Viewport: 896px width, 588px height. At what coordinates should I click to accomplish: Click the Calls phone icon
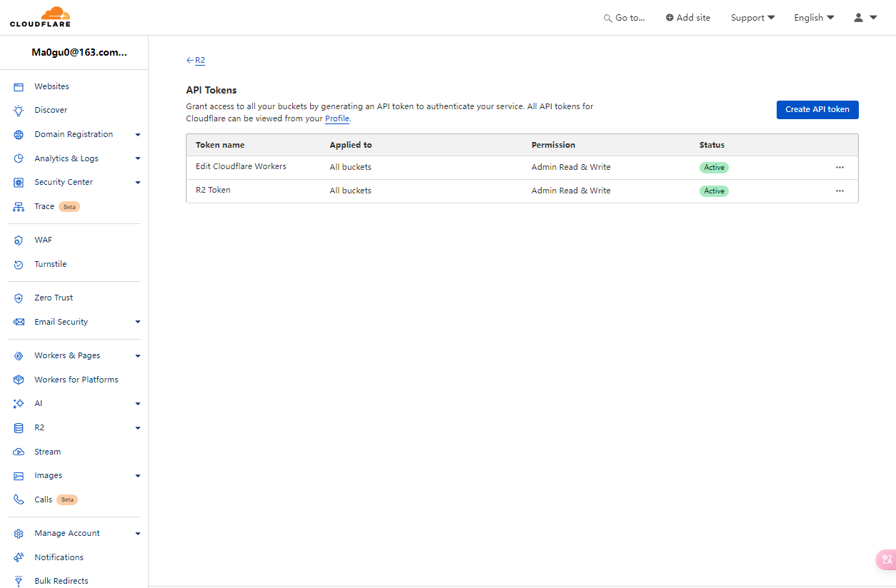pyautogui.click(x=19, y=500)
